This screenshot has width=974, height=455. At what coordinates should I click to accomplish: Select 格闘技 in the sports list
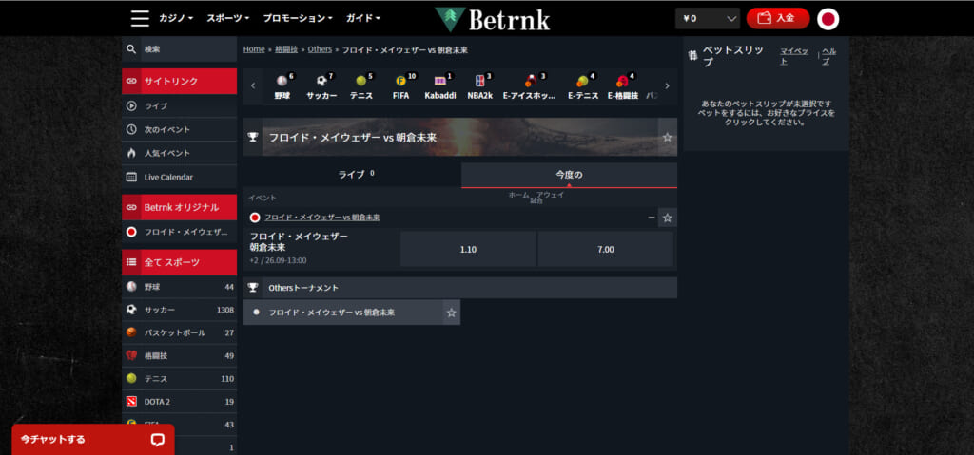[x=180, y=355]
